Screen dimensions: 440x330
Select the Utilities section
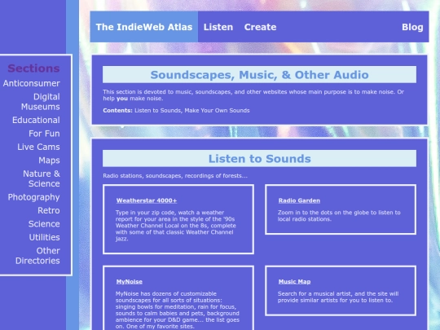pyautogui.click(x=44, y=237)
